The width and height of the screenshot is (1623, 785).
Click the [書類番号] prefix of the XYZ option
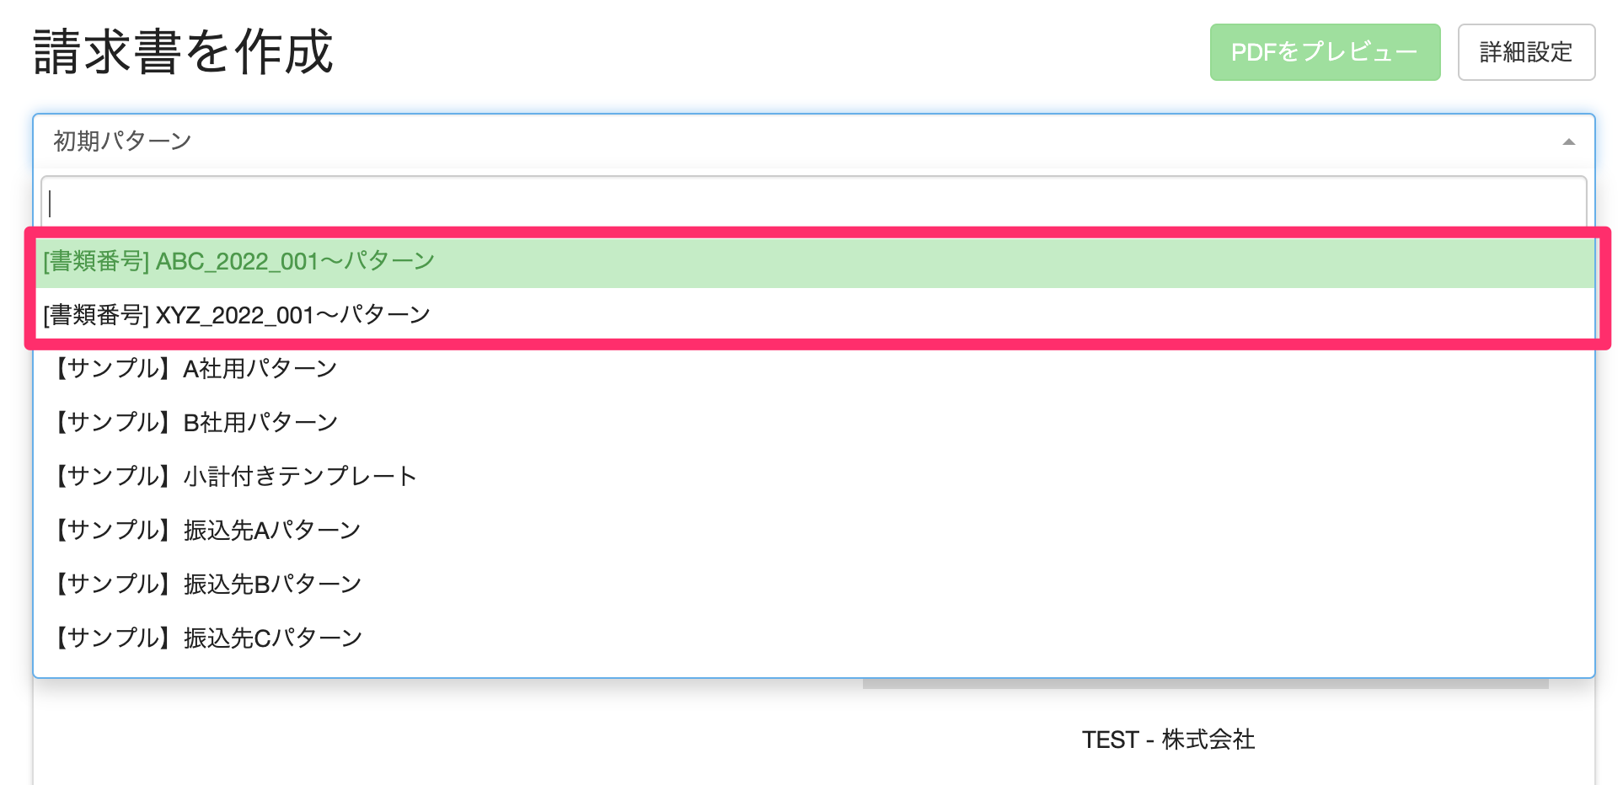pos(96,316)
